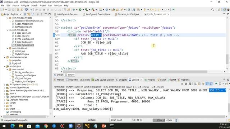Minimize the Project Explorer view

click(x=46, y=14)
